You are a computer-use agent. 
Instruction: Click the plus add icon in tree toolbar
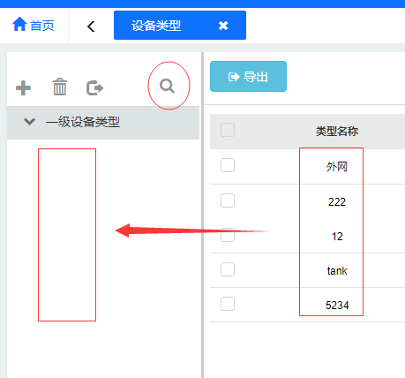(x=23, y=87)
